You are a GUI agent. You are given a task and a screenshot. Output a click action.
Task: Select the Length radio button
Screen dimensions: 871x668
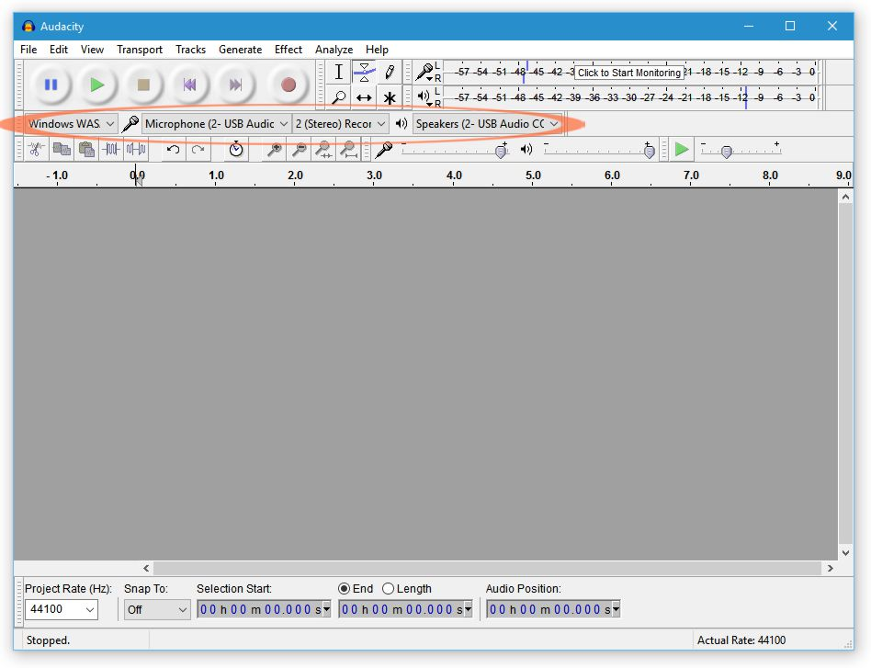(389, 589)
